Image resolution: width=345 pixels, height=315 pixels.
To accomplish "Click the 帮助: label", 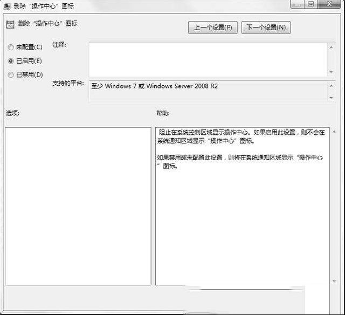I will [163, 113].
